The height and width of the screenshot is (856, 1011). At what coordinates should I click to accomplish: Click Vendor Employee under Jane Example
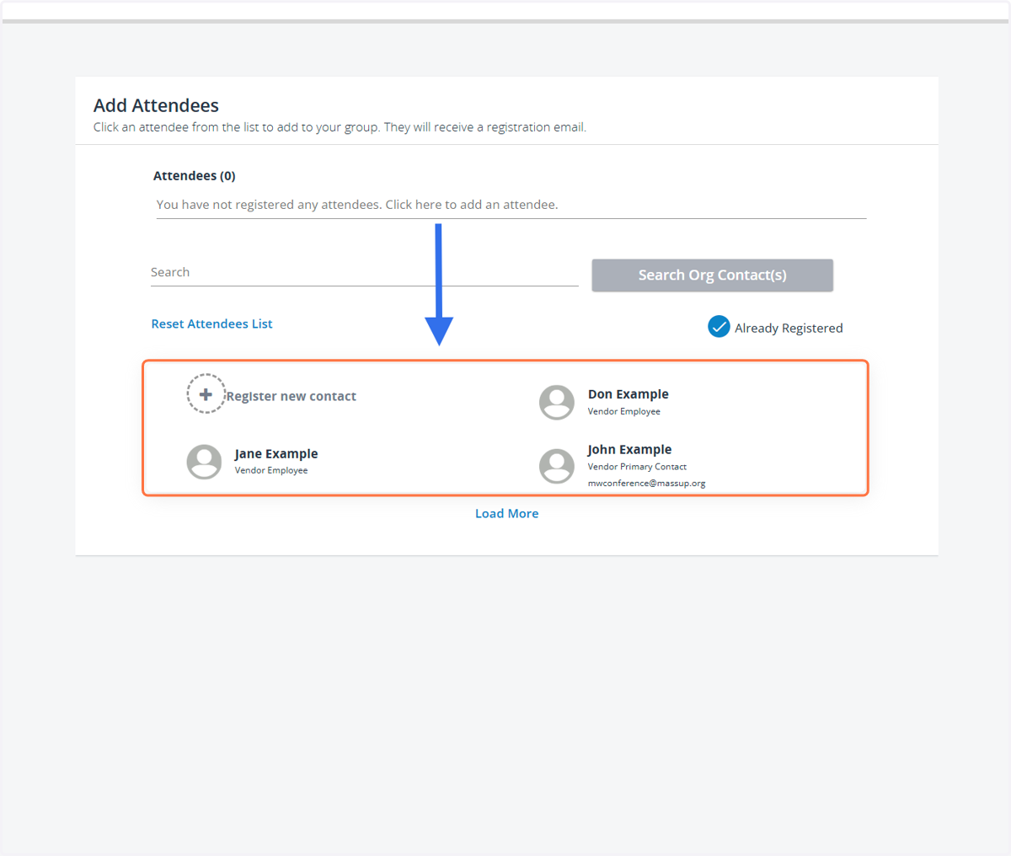271,471
